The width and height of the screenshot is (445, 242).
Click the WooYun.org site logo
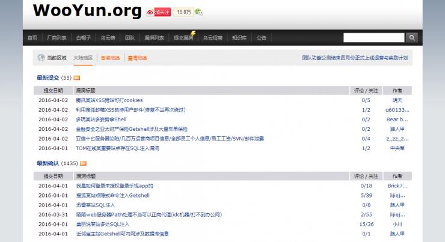[x=87, y=11]
